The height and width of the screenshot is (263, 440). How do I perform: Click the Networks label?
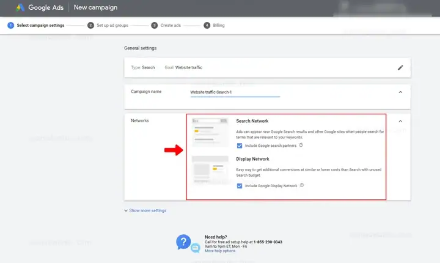(140, 120)
